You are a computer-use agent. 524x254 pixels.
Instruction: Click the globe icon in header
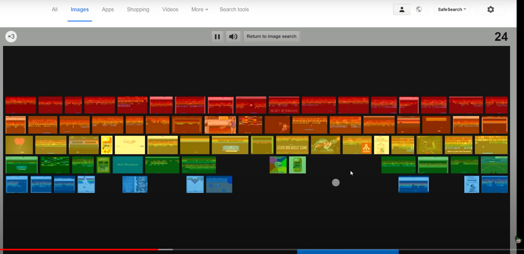(419, 10)
